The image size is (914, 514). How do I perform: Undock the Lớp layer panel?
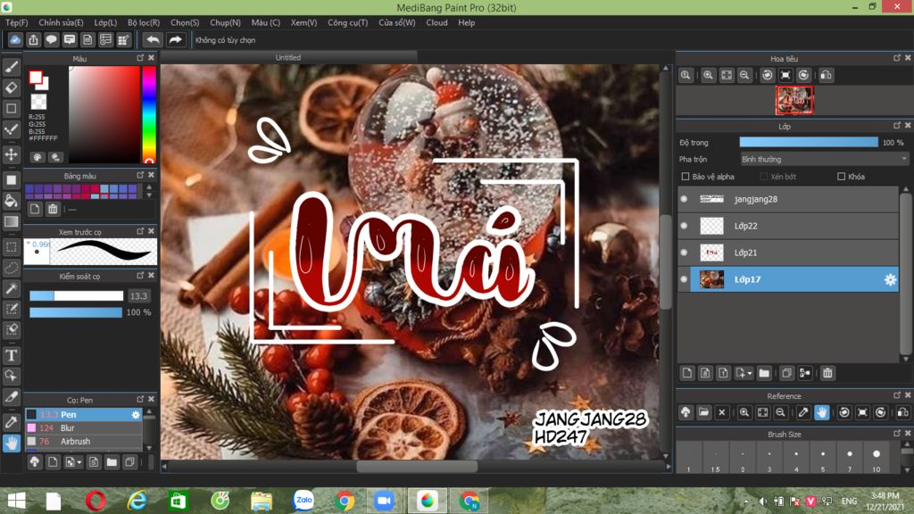pos(897,126)
